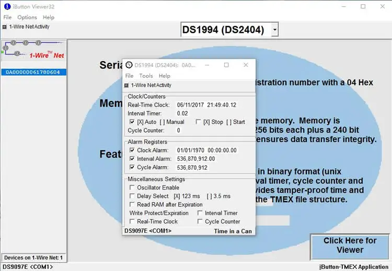This screenshot has height=271, width=392.
Task: Click Real-Time Clock value 06/11/2017 21:49:40.12
Action: click(x=206, y=105)
